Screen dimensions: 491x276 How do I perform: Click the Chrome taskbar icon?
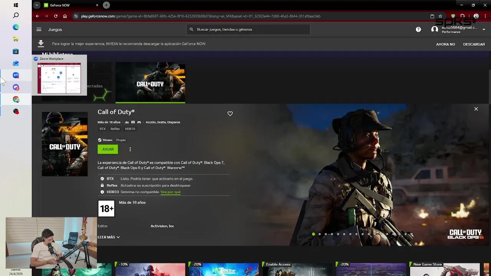point(16,99)
